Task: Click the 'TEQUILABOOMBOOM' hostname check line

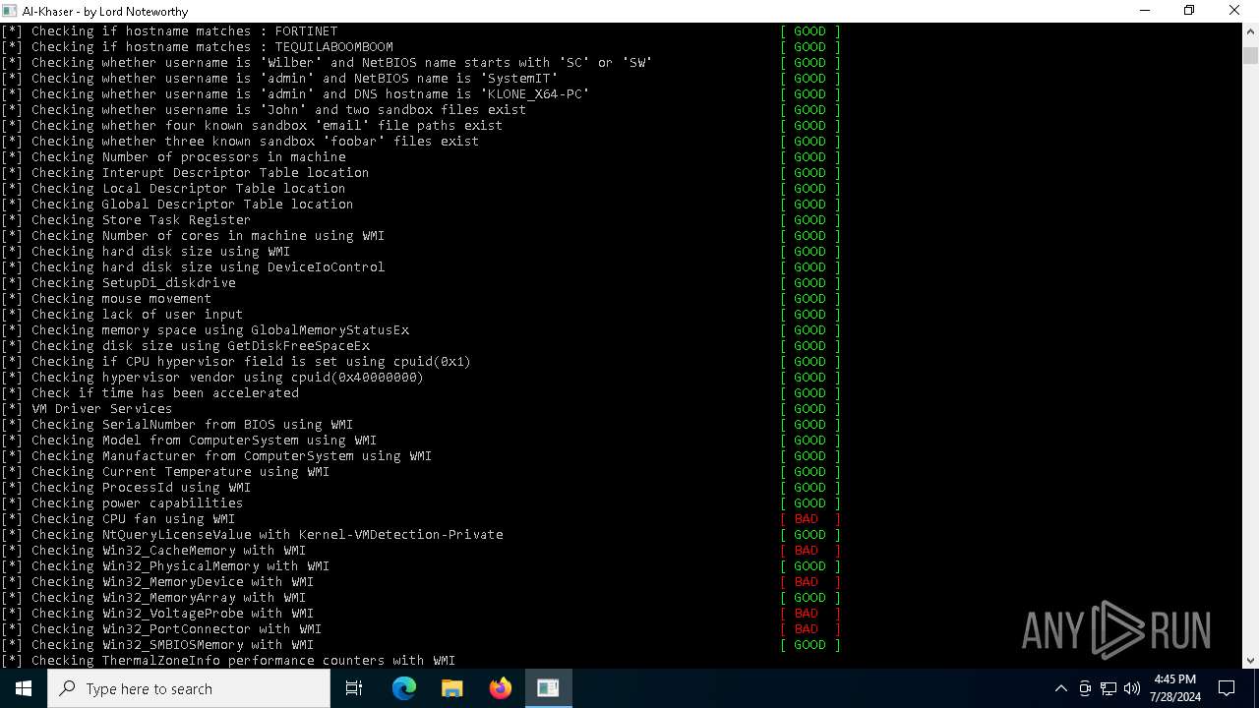Action: [x=197, y=47]
